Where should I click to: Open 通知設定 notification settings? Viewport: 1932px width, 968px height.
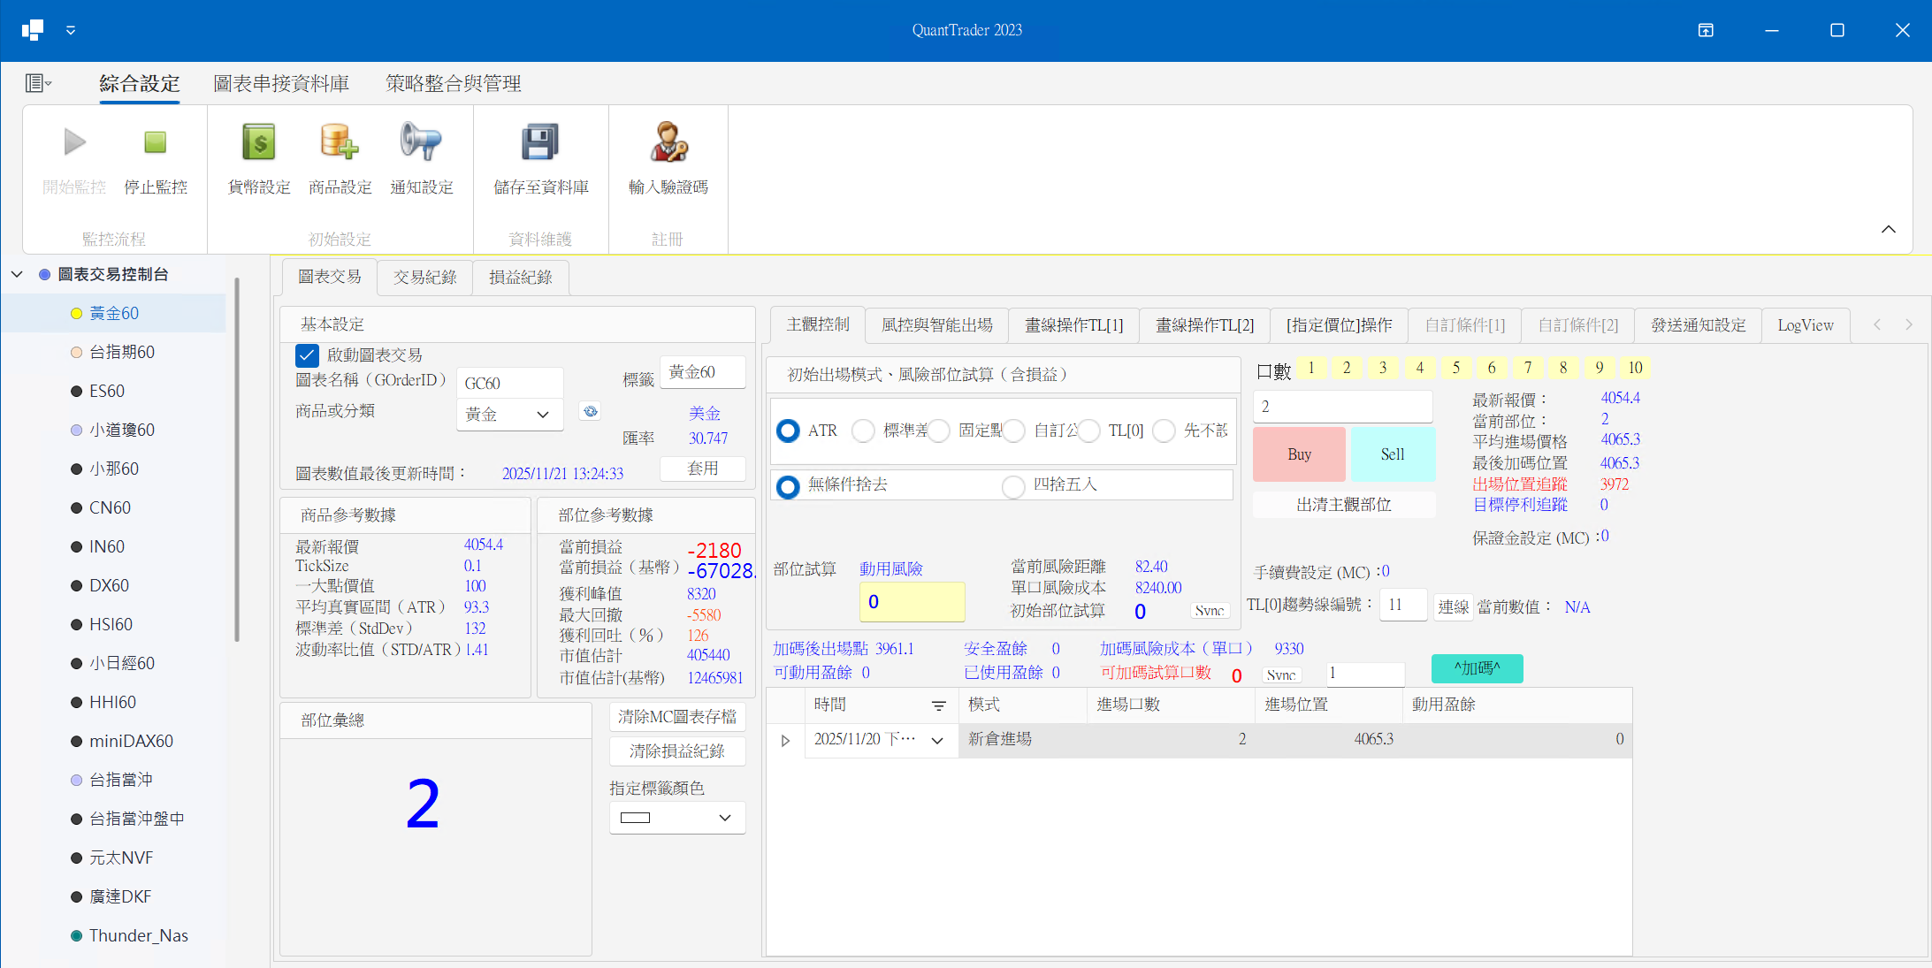pos(422,142)
